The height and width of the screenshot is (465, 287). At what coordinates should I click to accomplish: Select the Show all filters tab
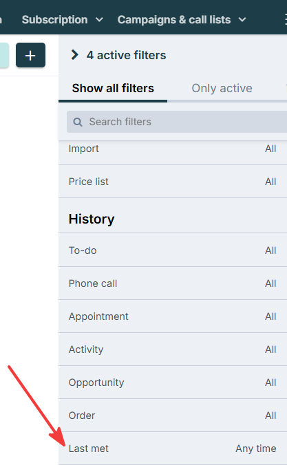coord(113,88)
